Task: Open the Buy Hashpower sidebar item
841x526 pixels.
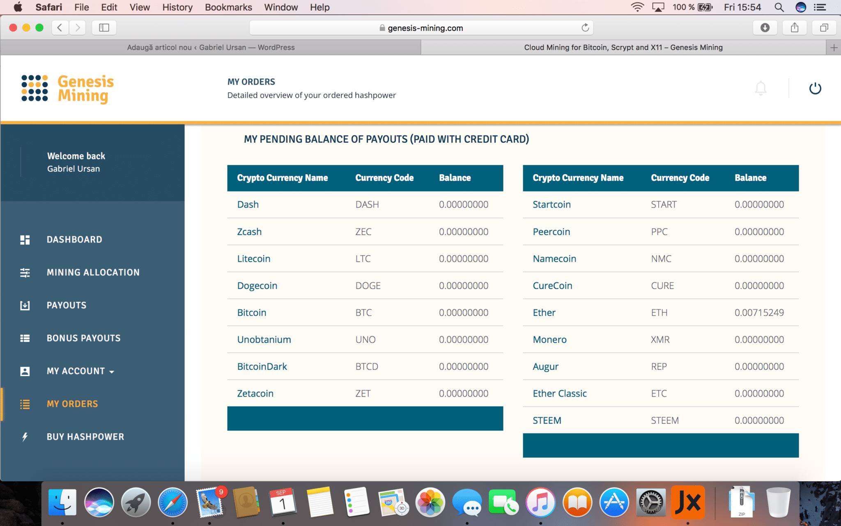Action: pyautogui.click(x=85, y=437)
